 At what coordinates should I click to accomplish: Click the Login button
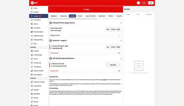[x=144, y=3]
